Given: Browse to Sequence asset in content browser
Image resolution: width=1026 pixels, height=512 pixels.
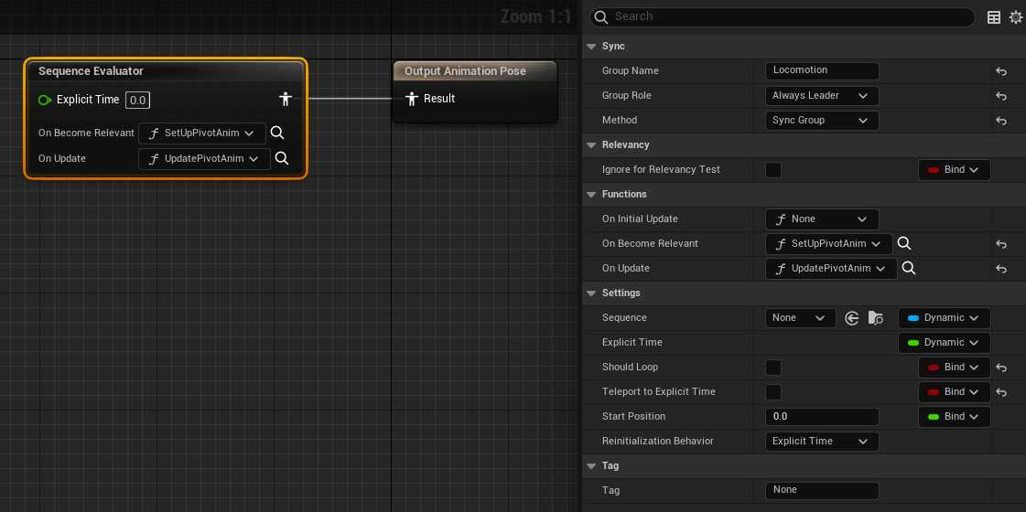Looking at the screenshot, I should [876, 318].
